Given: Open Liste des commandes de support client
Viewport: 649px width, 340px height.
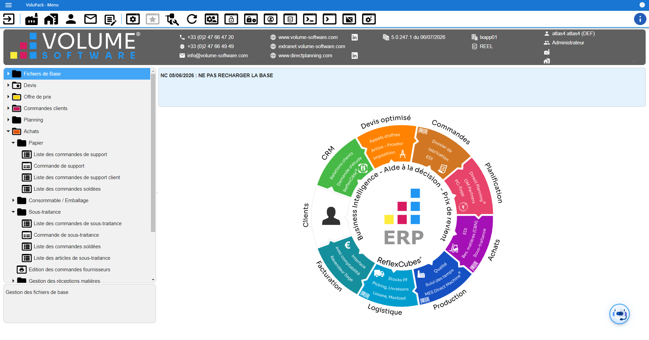Looking at the screenshot, I should pos(77,177).
